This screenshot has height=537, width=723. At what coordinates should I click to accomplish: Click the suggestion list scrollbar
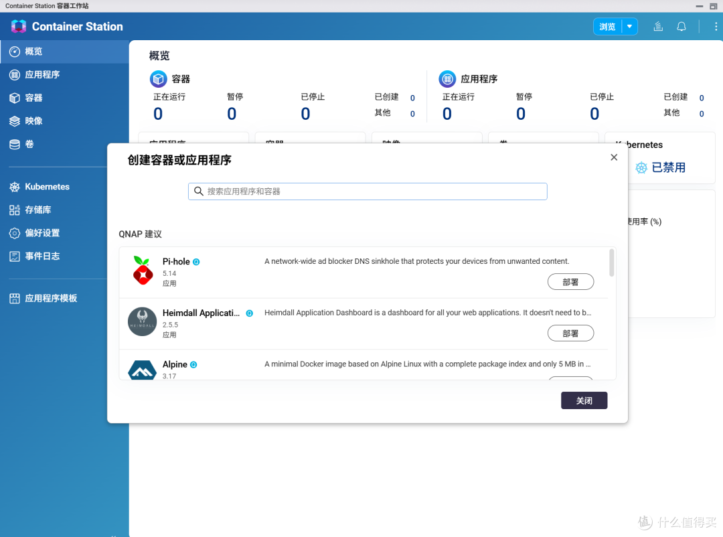[612, 262]
